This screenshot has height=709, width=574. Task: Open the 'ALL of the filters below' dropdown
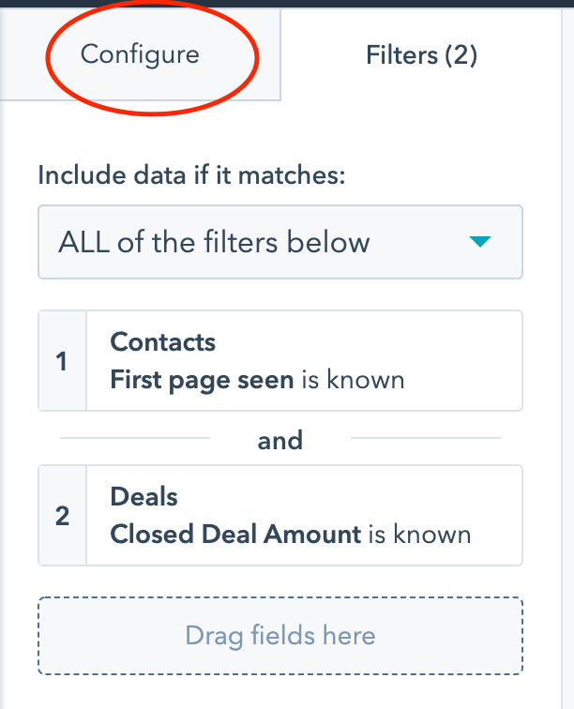(279, 242)
